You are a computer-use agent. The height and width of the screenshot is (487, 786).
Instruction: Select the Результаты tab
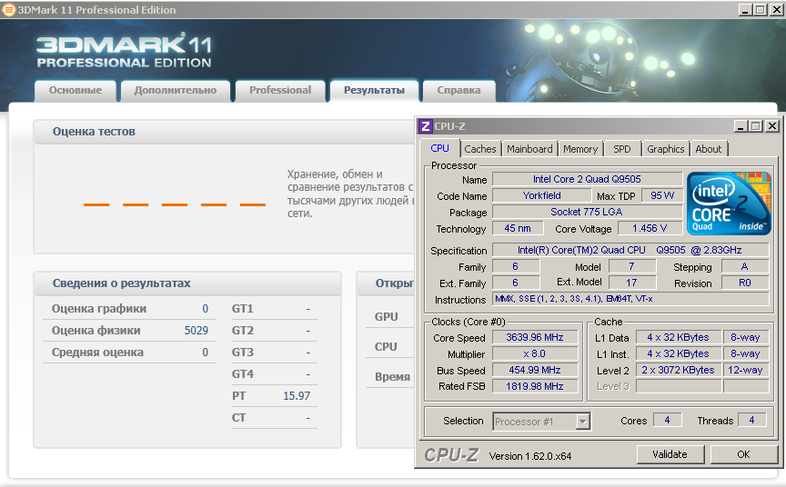click(374, 91)
